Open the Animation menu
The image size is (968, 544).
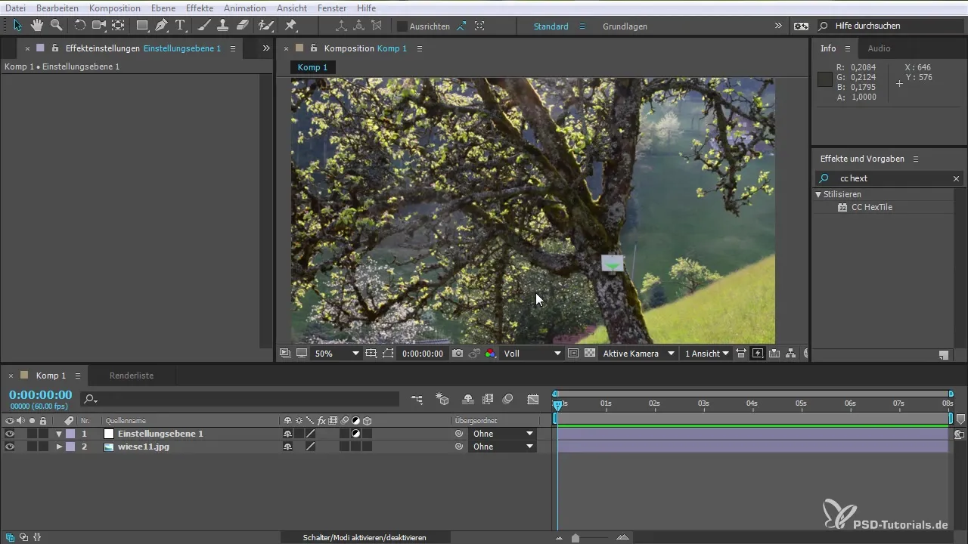244,8
